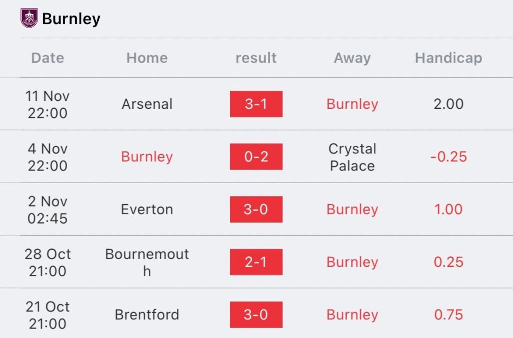
Task: Select the Date column header
Action: pyautogui.click(x=48, y=58)
